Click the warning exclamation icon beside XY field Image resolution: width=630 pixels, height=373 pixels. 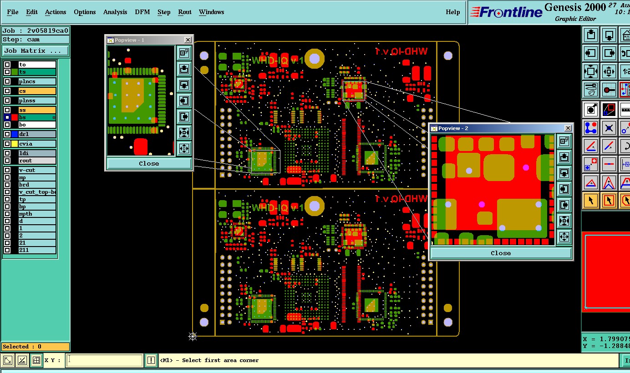pos(151,361)
